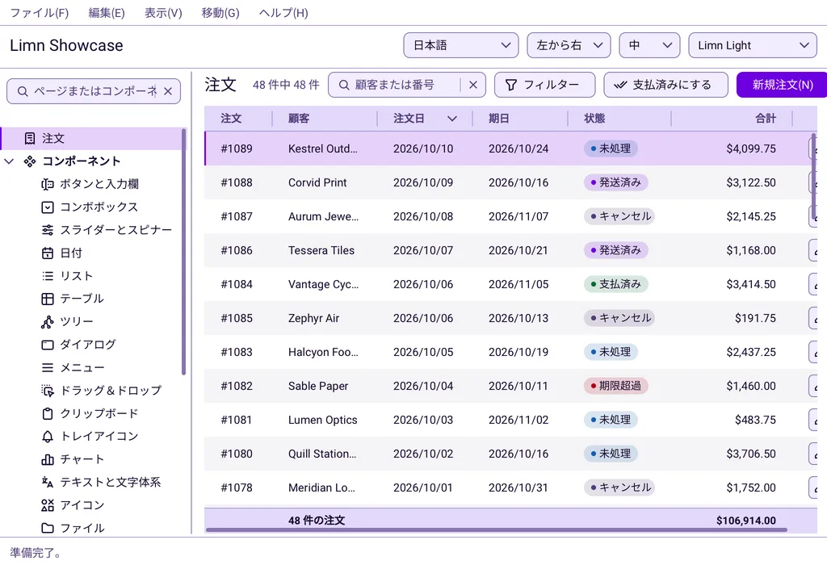The width and height of the screenshot is (827, 565).
Task: Click the magnifier icon in page search box
Action: [23, 91]
